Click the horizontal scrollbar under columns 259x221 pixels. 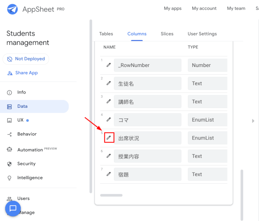111,195
